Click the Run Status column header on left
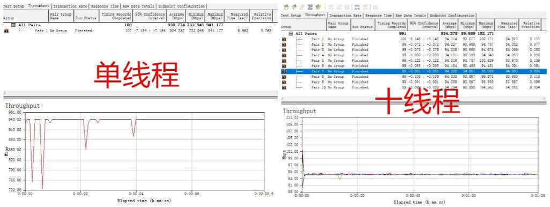This screenshot has width=550, height=207. pos(86,16)
